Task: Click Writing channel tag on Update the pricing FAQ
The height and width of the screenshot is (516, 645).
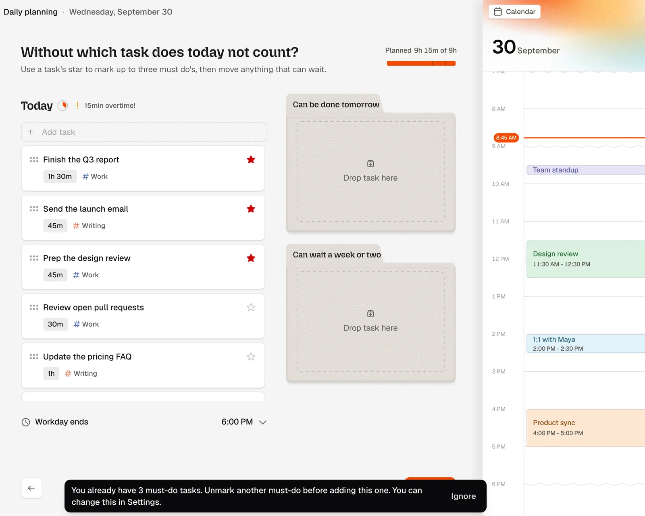Action: coord(81,373)
